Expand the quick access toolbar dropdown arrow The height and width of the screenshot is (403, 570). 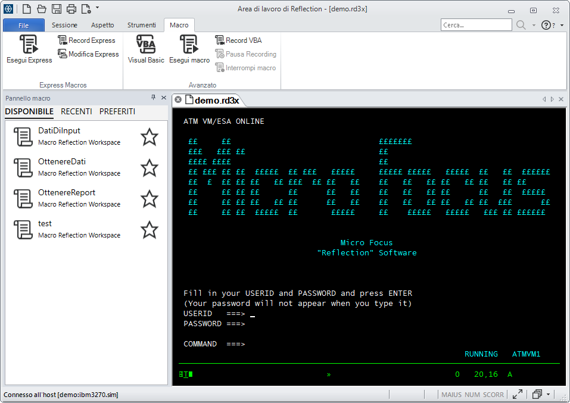click(x=98, y=8)
